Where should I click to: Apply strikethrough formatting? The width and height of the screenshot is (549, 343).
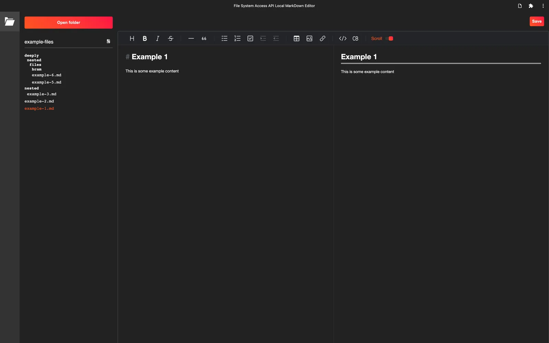[171, 38]
